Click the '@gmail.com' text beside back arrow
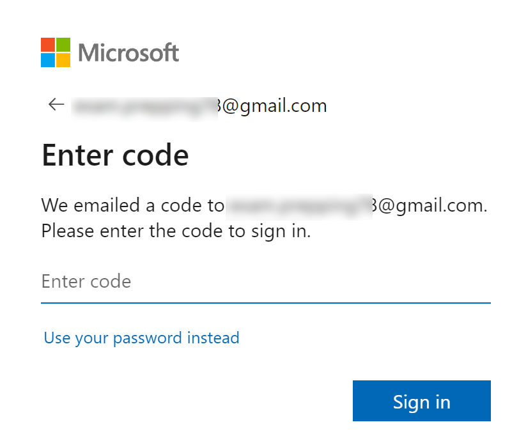Screen dimensions: 519x436 [274, 105]
